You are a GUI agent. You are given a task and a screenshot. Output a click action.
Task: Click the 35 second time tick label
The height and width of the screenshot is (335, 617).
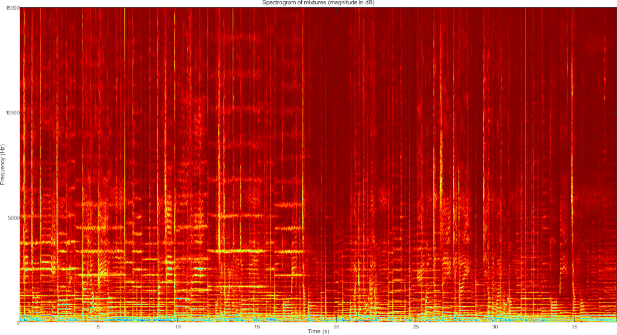tap(574, 327)
